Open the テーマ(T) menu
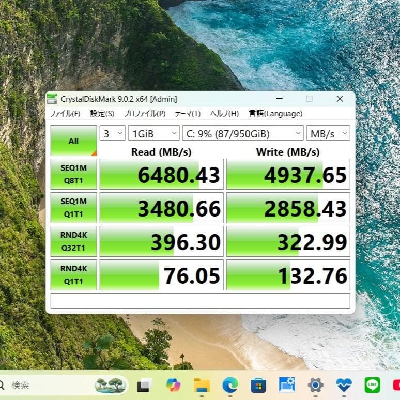Image resolution: width=400 pixels, height=400 pixels. 188,114
